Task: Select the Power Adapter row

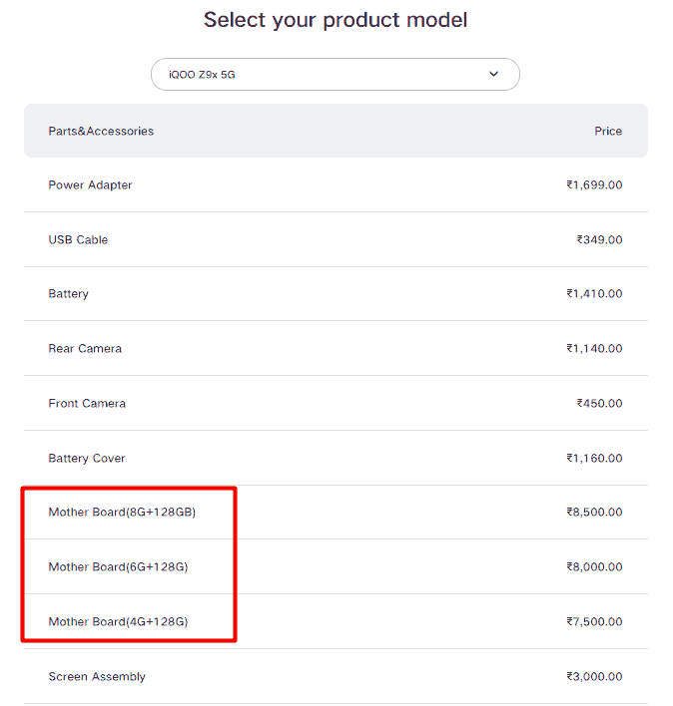Action: click(x=90, y=185)
